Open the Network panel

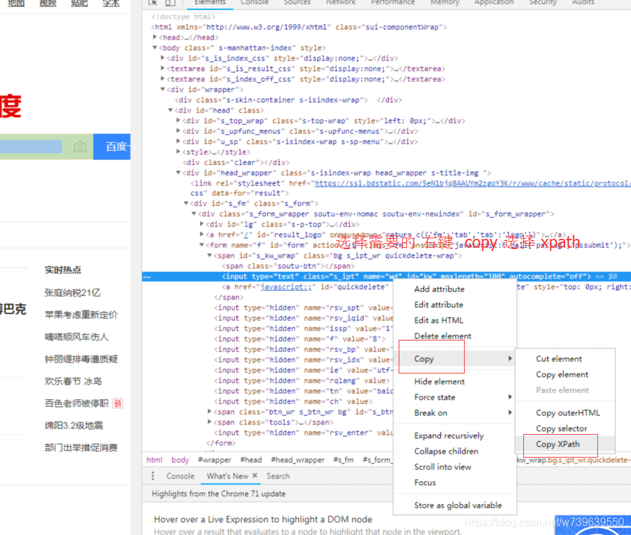point(341,3)
